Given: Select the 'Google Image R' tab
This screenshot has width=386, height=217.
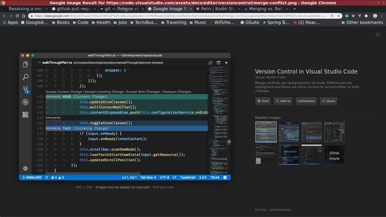Looking at the screenshot, I should coord(169,9).
